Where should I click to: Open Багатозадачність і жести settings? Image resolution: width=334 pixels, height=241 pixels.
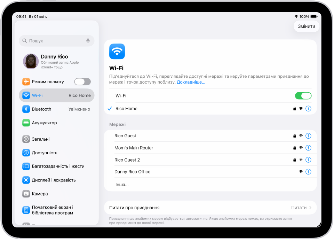pyautogui.click(x=57, y=166)
